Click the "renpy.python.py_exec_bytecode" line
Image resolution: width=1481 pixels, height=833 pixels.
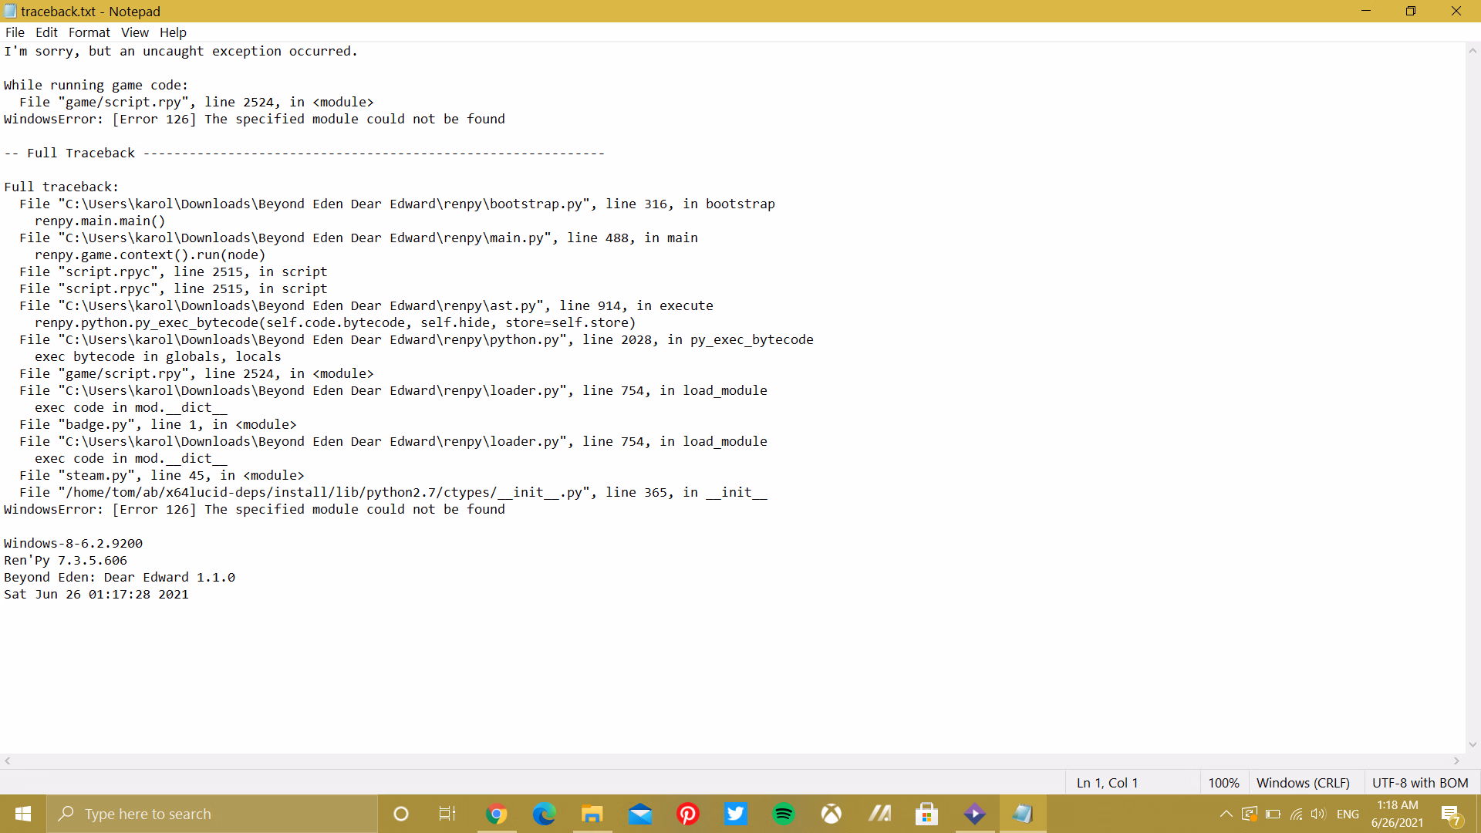click(x=335, y=322)
